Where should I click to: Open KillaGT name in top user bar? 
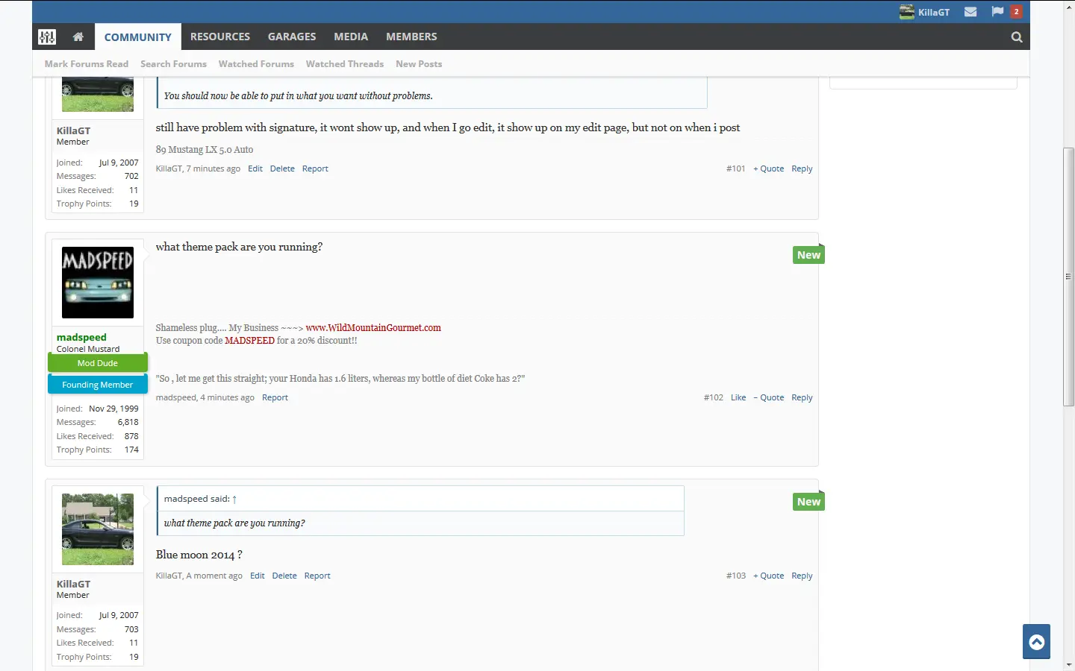coord(934,12)
